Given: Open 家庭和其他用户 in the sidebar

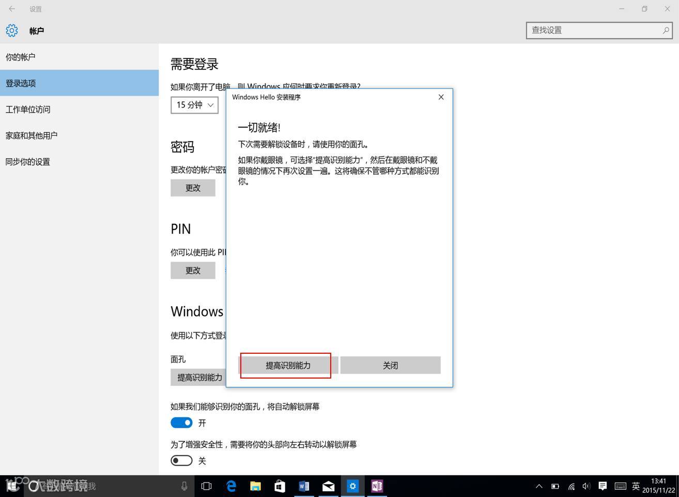Looking at the screenshot, I should [79, 135].
